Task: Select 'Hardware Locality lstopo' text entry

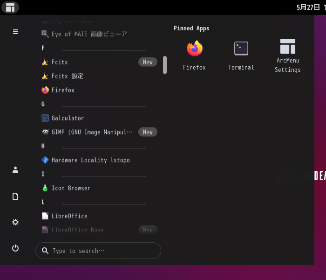Action: (x=91, y=160)
